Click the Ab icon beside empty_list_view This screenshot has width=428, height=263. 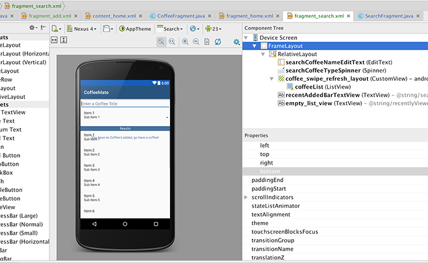point(281,103)
